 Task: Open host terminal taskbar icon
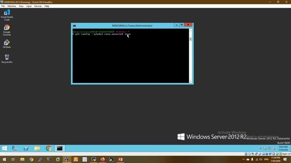(49, 159)
